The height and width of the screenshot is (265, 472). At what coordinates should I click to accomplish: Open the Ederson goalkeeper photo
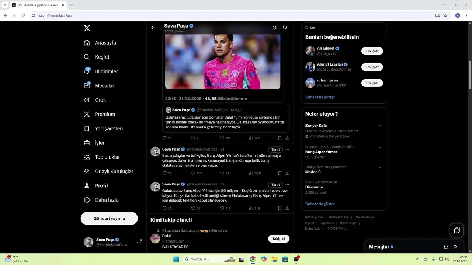(223, 61)
